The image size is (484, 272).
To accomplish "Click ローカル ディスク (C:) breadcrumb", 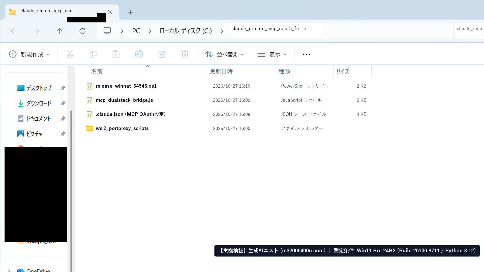I will [186, 31].
